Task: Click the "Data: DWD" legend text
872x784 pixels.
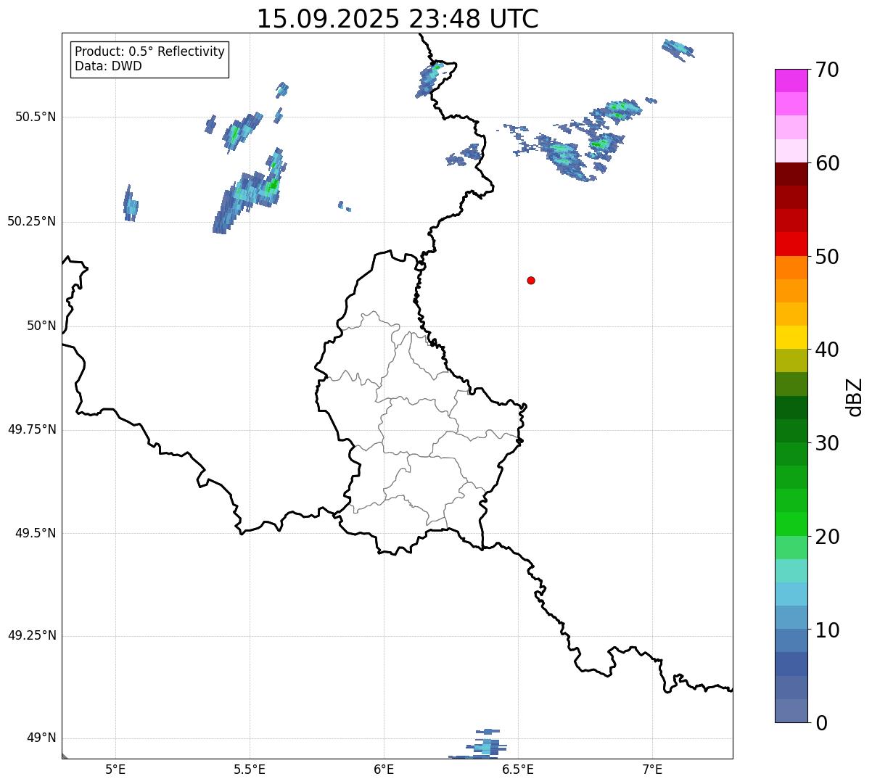Action: point(108,66)
